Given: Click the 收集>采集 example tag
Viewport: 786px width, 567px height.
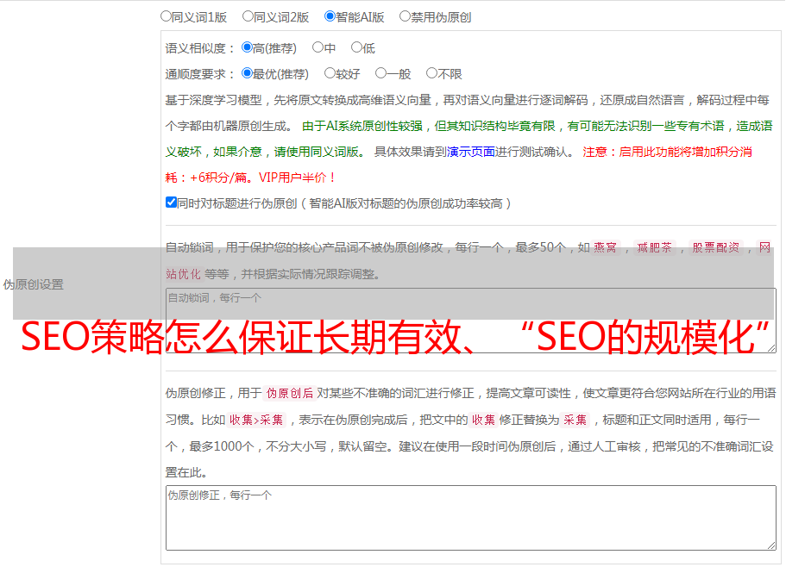Looking at the screenshot, I should 256,420.
